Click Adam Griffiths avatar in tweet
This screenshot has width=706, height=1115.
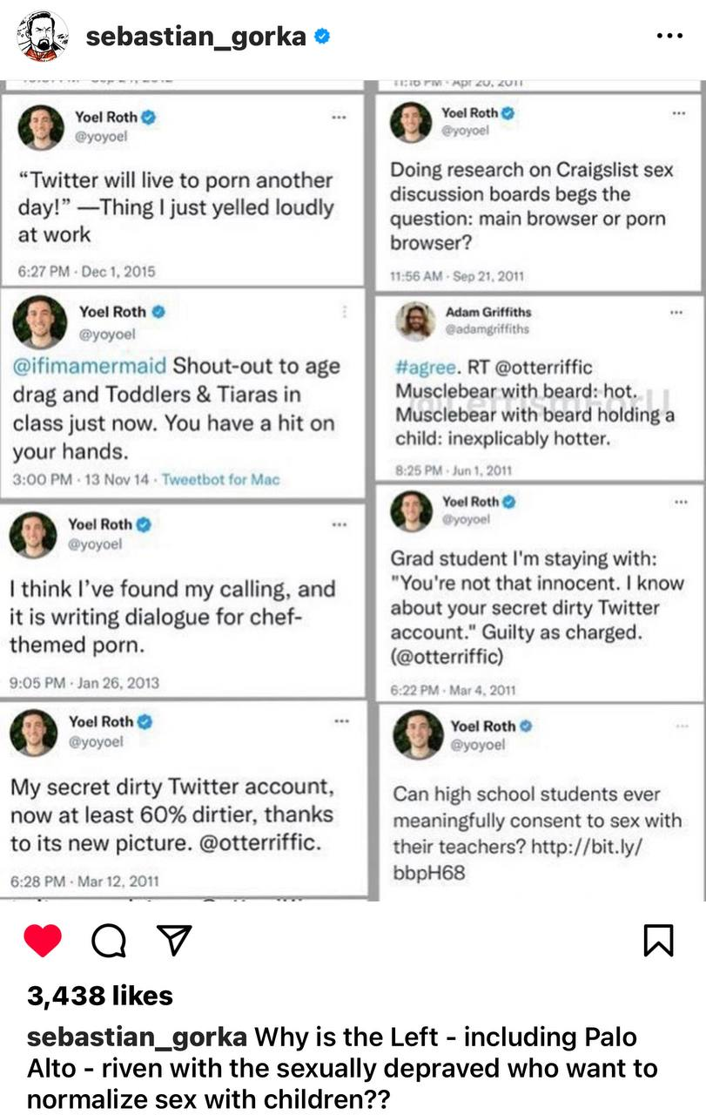415,320
